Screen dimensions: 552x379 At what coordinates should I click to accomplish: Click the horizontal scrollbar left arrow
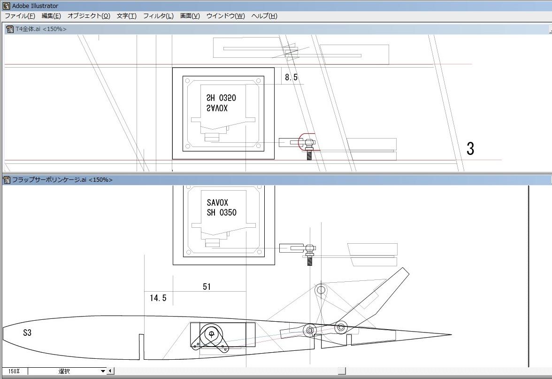point(111,371)
